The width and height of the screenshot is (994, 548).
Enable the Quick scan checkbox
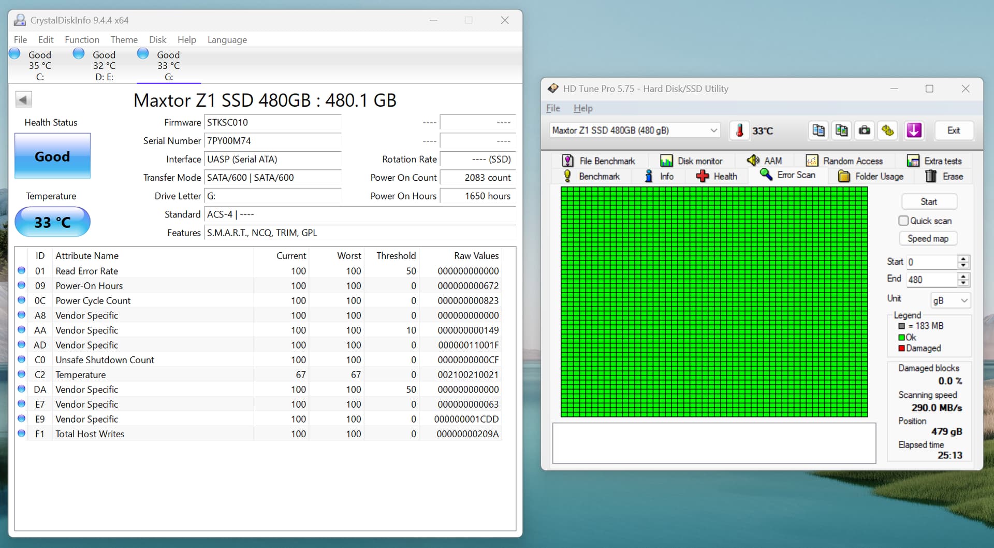click(x=903, y=221)
